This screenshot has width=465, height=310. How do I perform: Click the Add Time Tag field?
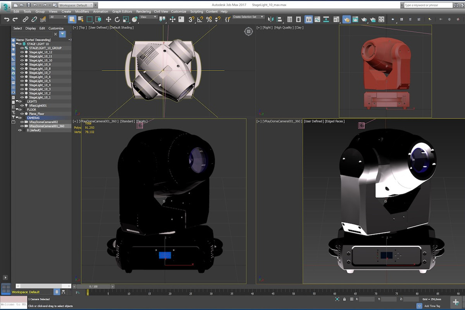pyautogui.click(x=432, y=306)
